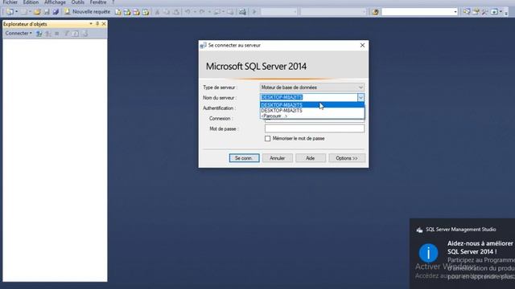Click the window layout icon at toolbar end
515x289 pixels.
494,12
